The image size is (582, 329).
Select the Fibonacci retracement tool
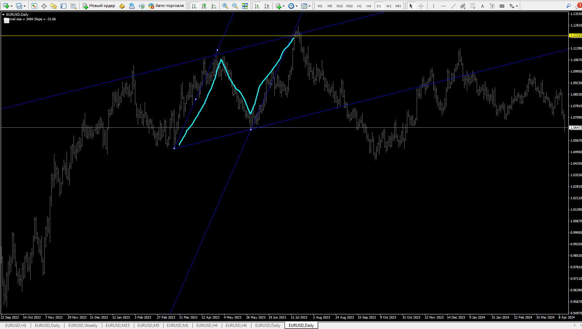coord(473,6)
